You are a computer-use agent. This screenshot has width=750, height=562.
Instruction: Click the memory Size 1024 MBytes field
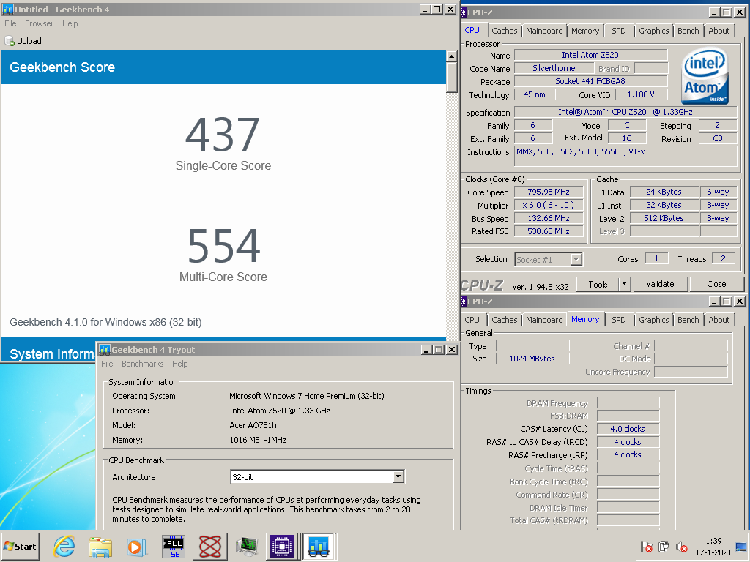click(532, 359)
